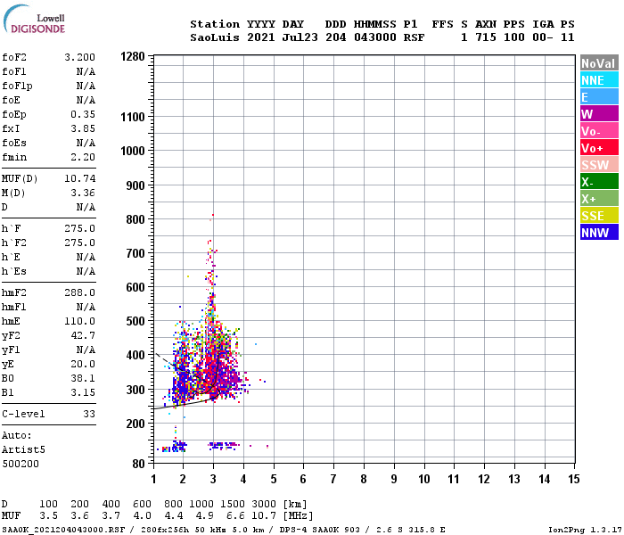Image resolution: width=624 pixels, height=535 pixels.
Task: Select the X+ light green legend swatch
Action: 599,198
